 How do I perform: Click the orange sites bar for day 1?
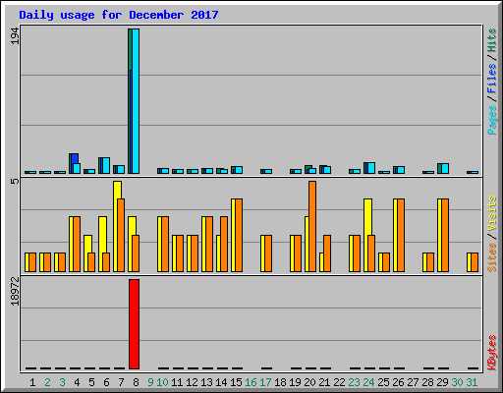point(32,262)
